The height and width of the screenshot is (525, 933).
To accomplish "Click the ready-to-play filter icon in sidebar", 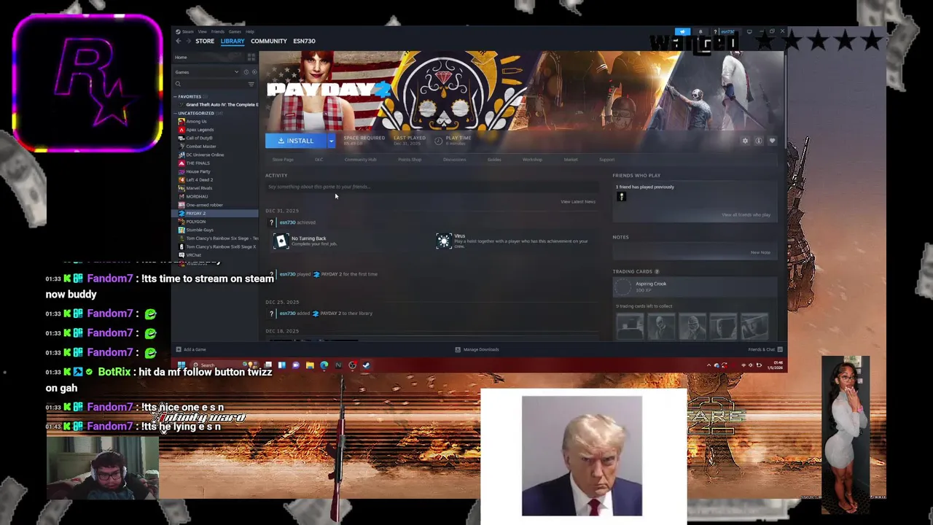I will (254, 72).
